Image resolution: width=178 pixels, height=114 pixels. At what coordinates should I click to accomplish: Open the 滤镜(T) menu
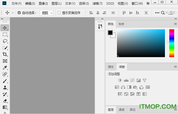click(98, 4)
